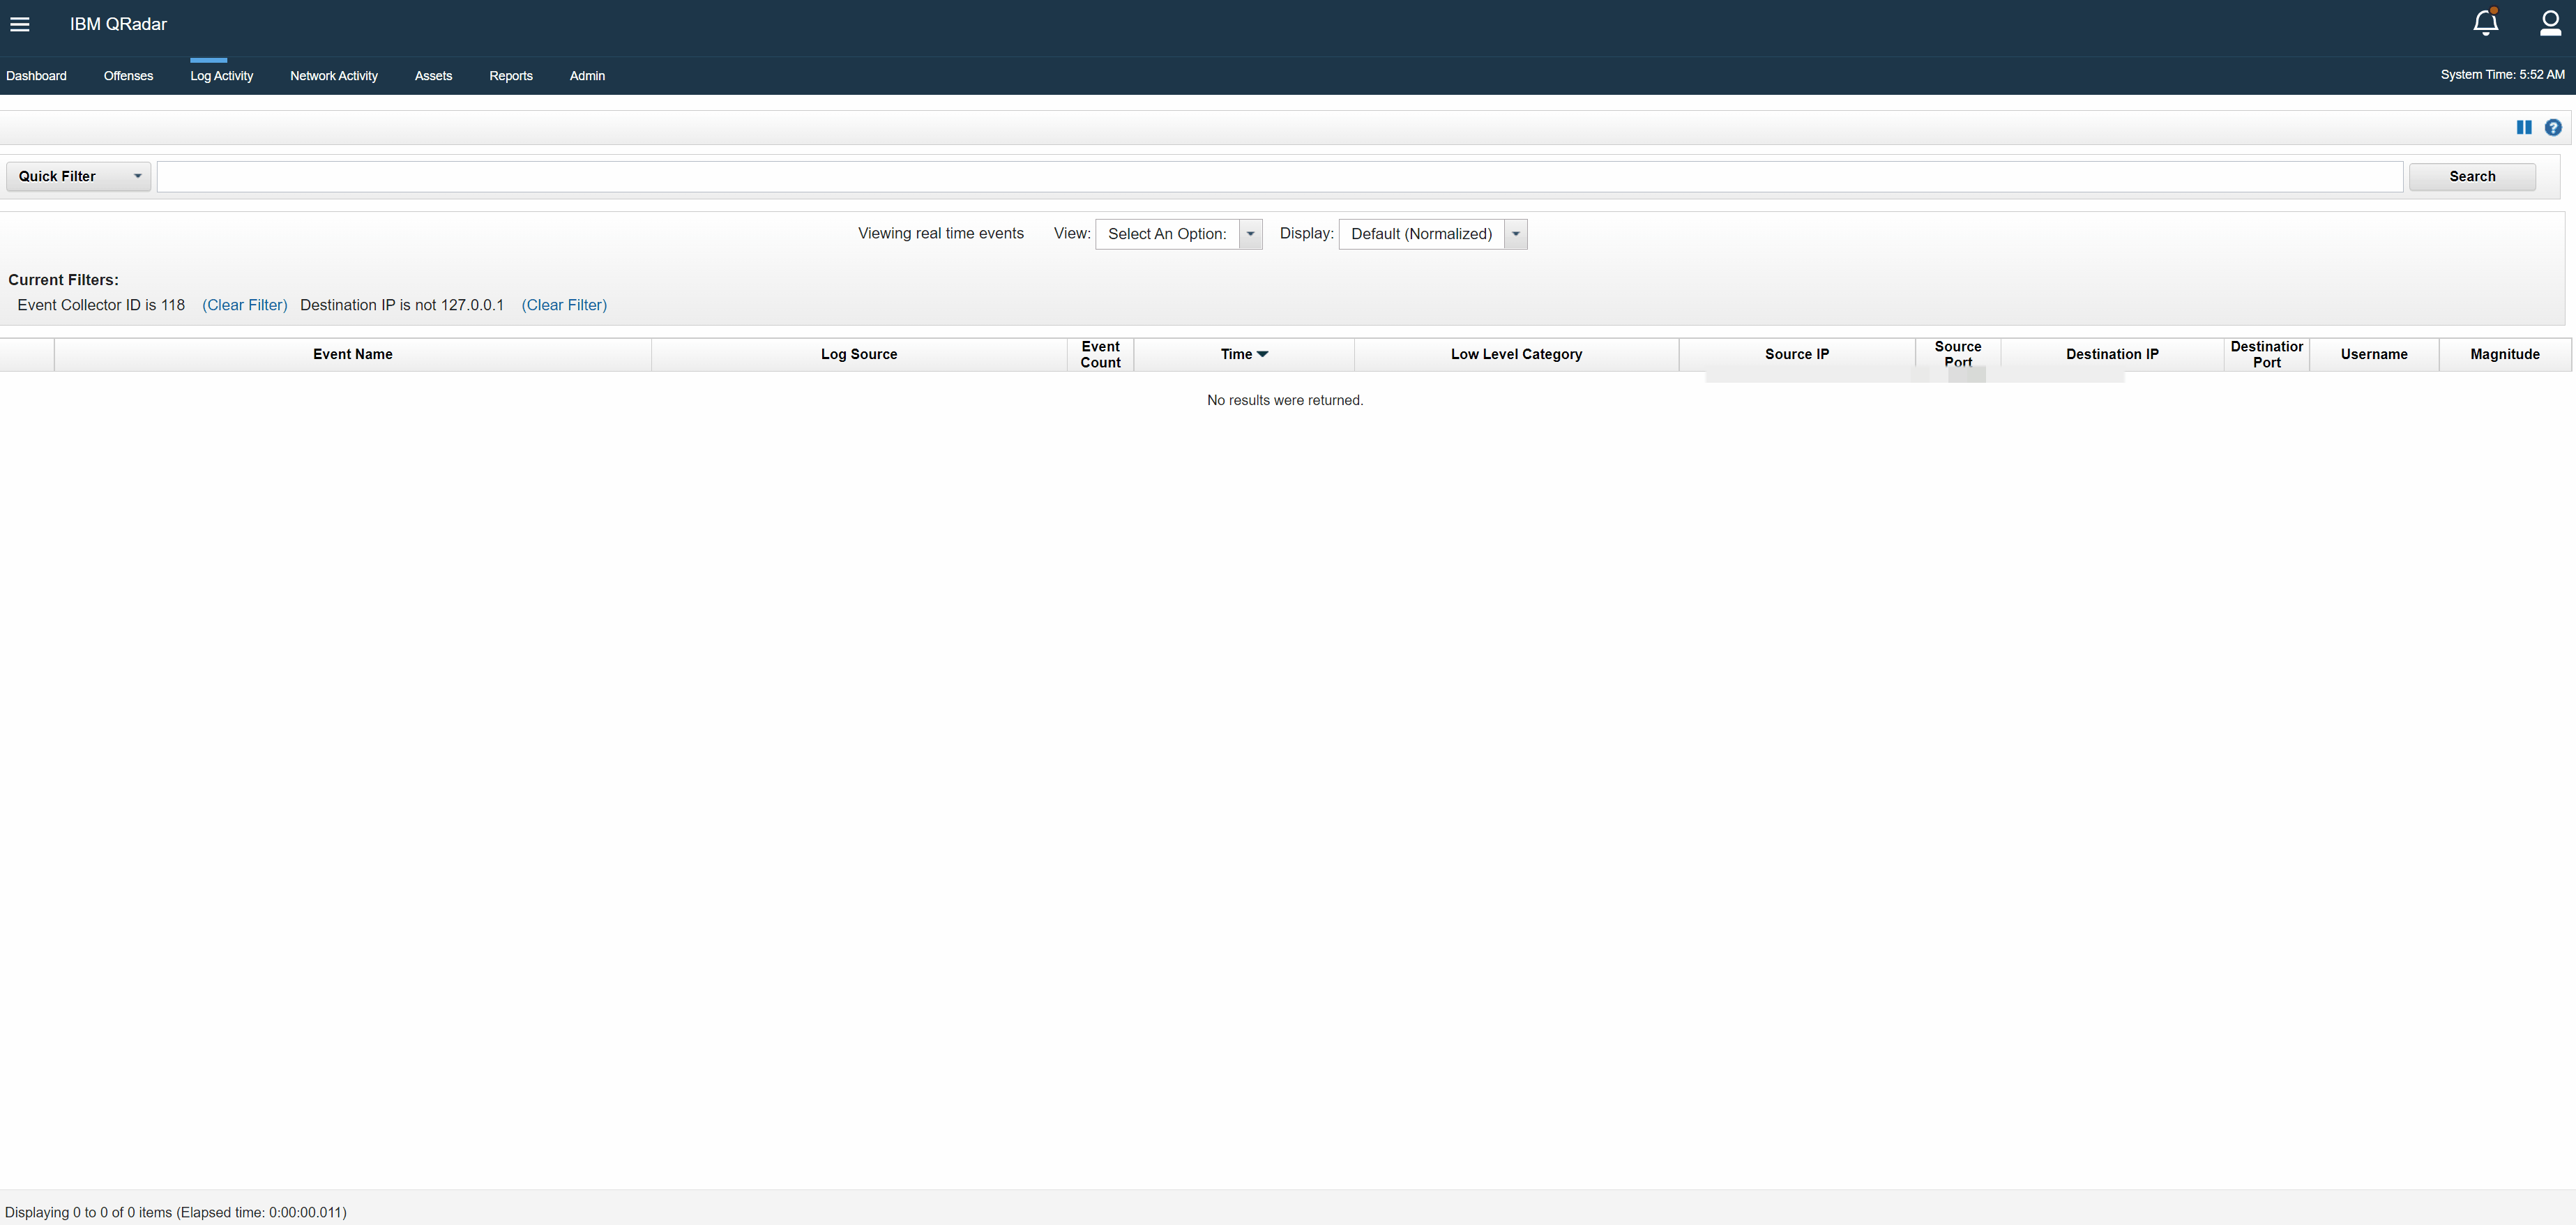Go to the Dashboard tab
The height and width of the screenshot is (1225, 2576).
point(36,75)
